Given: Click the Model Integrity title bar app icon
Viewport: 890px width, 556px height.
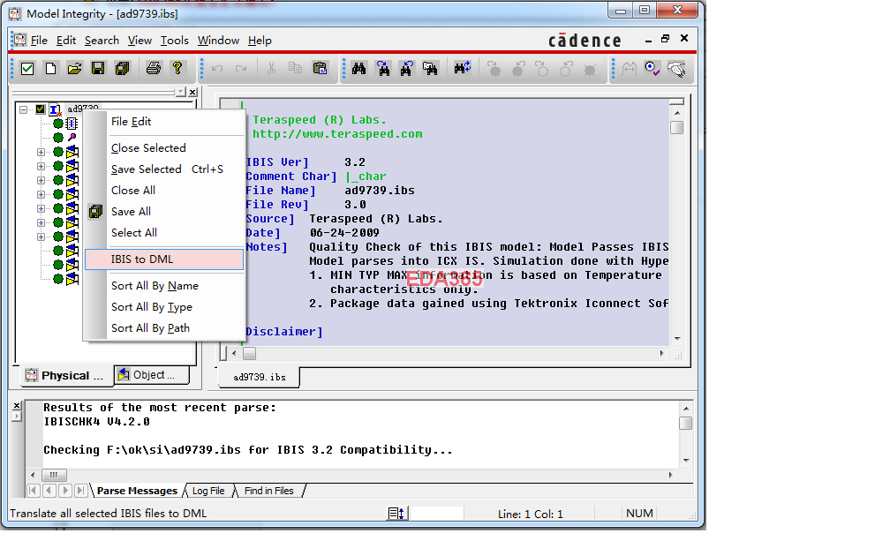Looking at the screenshot, I should click(15, 13).
